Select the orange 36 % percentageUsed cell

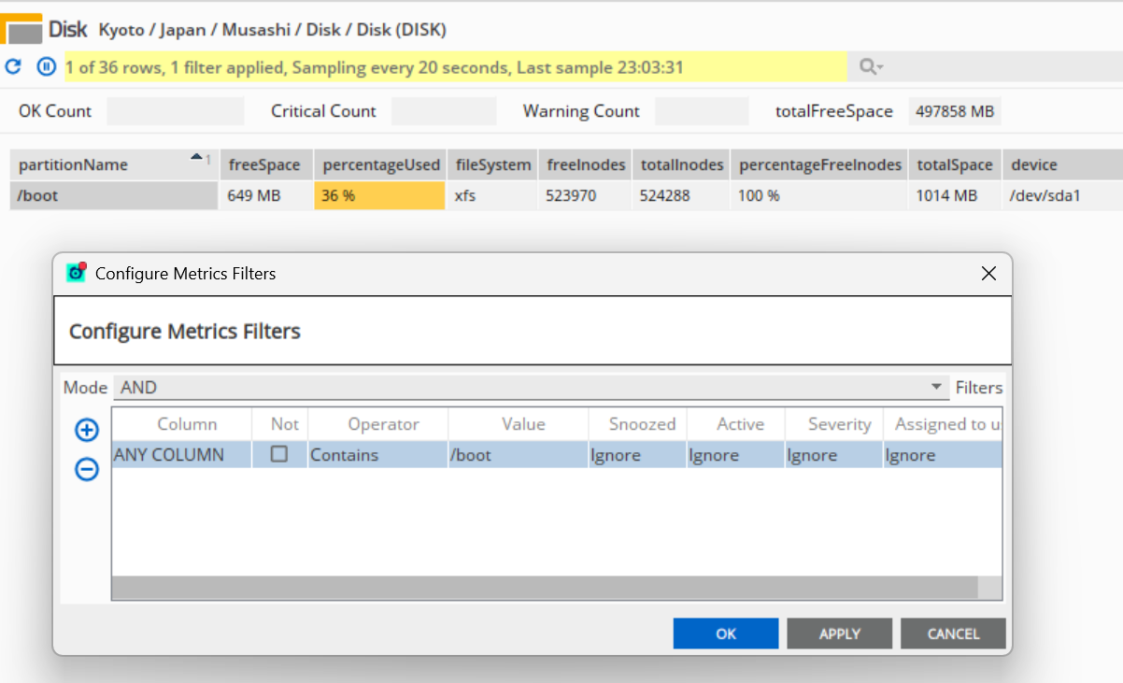pyautogui.click(x=379, y=196)
